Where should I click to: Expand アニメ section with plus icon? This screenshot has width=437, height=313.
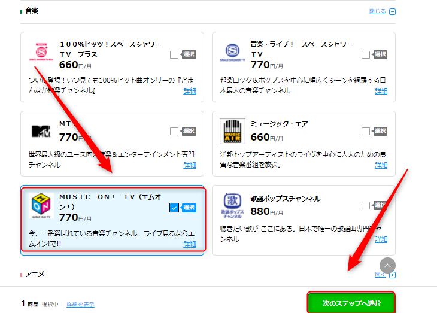393,275
